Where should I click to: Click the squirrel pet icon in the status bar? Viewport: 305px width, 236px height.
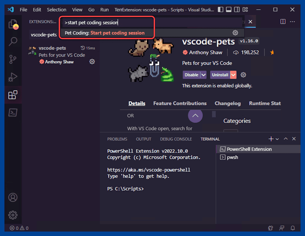(x=271, y=228)
